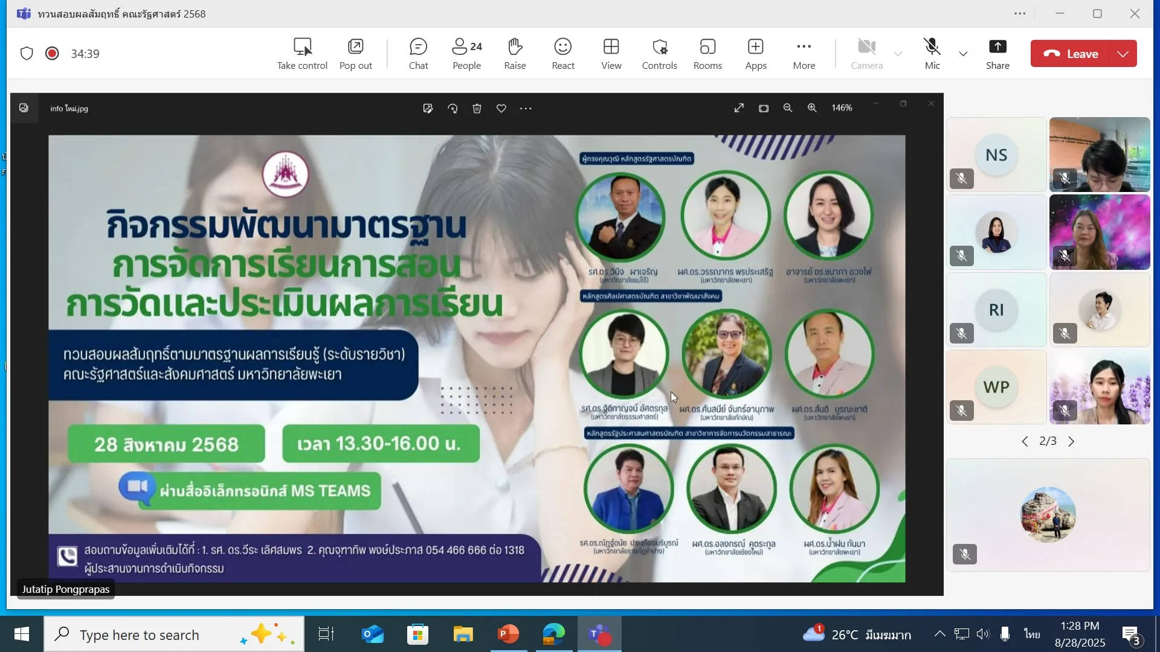Start sharing your screen
Screen dimensions: 1160x652
click(x=997, y=53)
